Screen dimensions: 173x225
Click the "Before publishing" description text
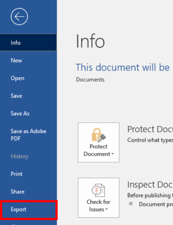(x=149, y=196)
